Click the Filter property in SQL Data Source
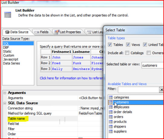164x139 pixels. (55, 129)
